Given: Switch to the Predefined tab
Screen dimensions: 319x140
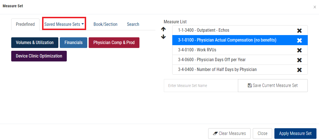Looking at the screenshot, I should tap(25, 24).
